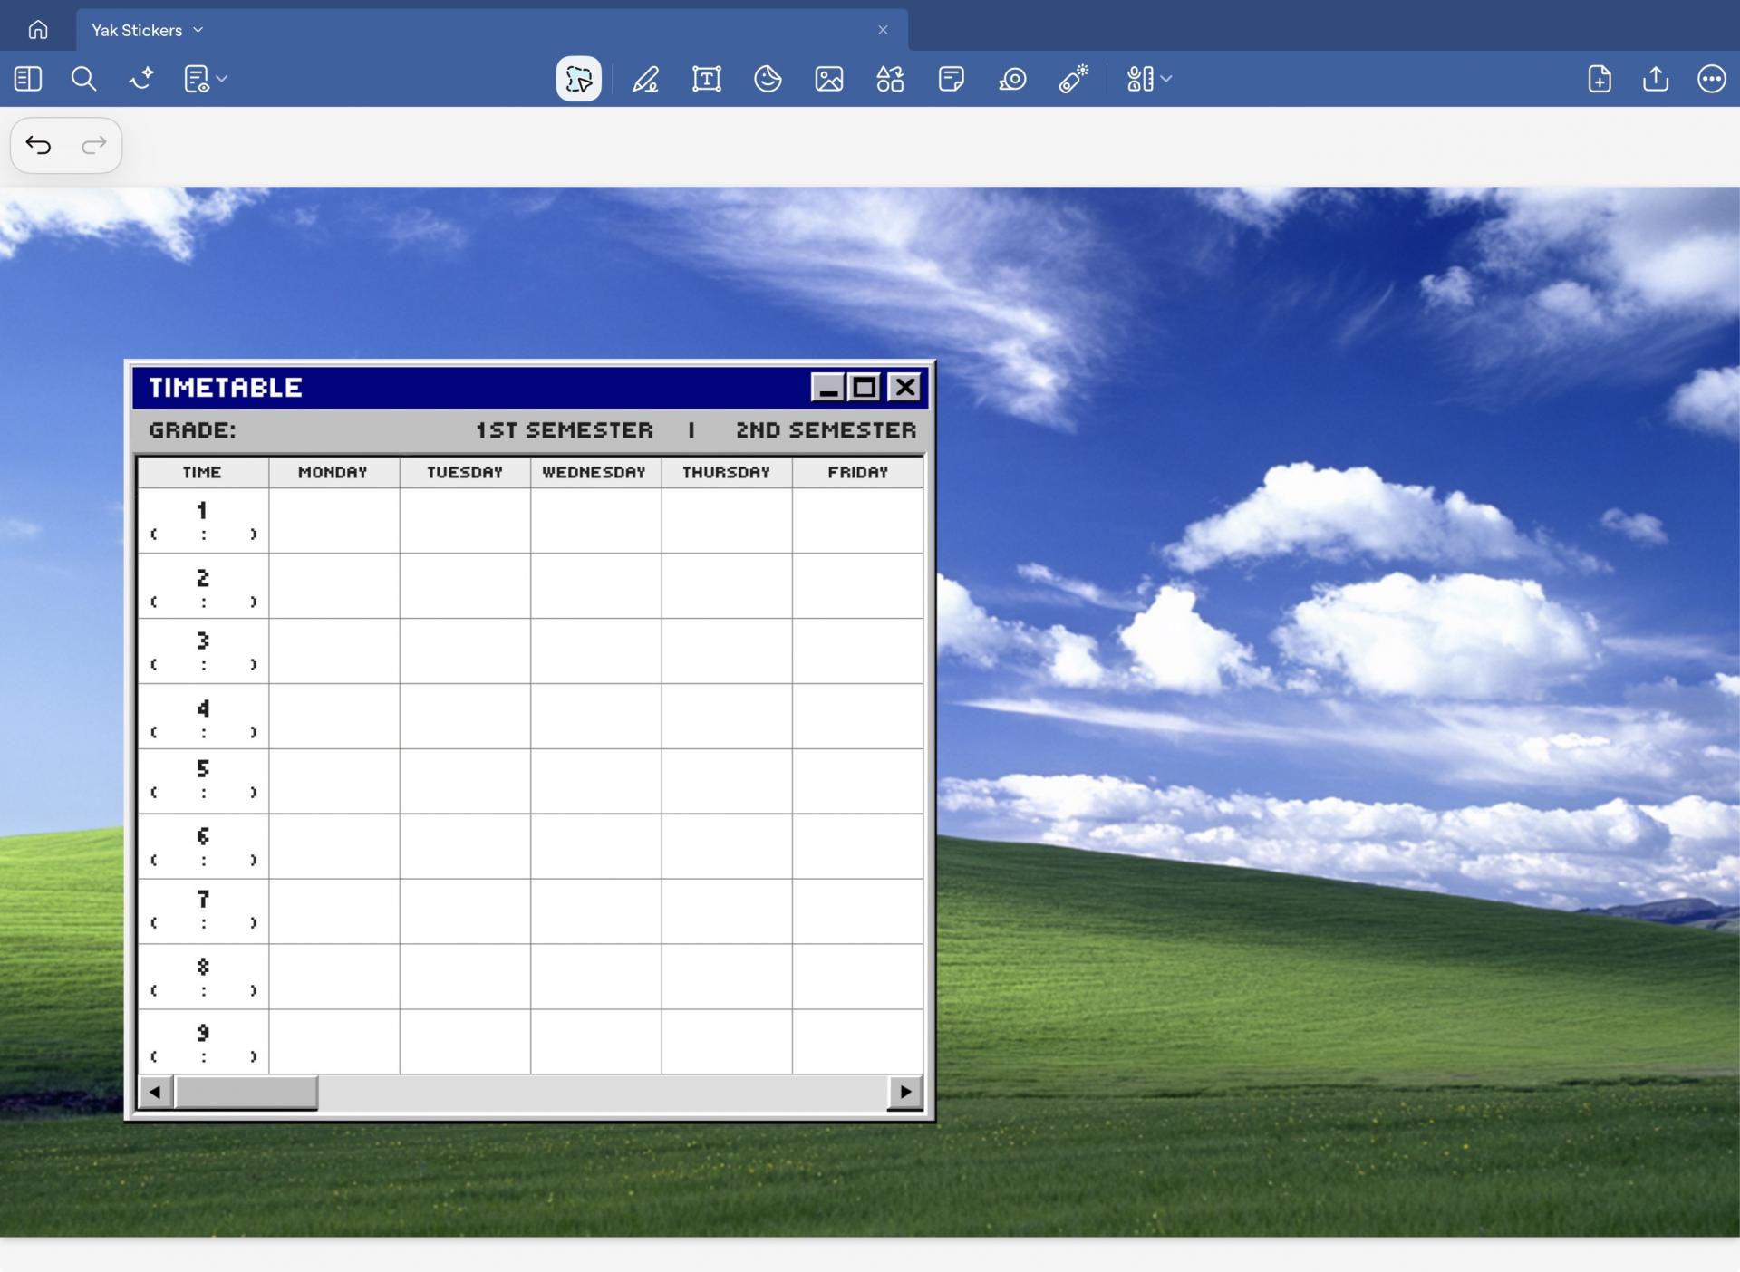Open the Yak Stickers title dropdown
The height and width of the screenshot is (1272, 1740).
(198, 30)
